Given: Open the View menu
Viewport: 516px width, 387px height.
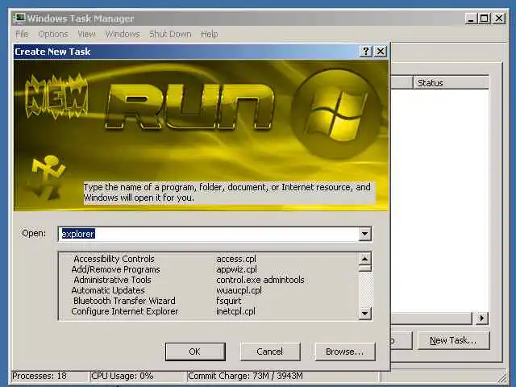Looking at the screenshot, I should [x=86, y=34].
